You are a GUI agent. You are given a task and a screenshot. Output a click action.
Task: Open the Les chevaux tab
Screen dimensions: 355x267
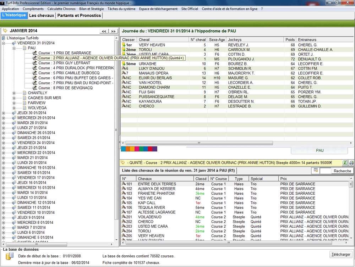click(42, 16)
